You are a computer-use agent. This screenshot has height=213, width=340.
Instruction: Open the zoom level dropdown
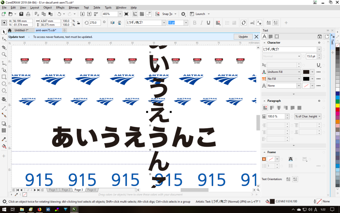[x=120, y=14]
